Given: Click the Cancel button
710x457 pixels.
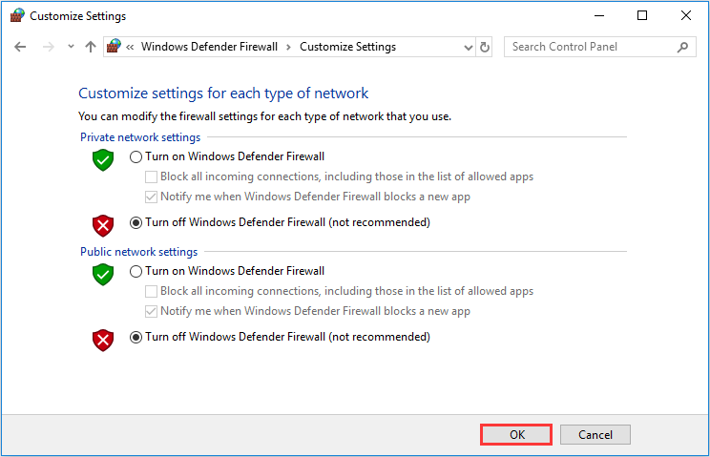Looking at the screenshot, I should [595, 434].
